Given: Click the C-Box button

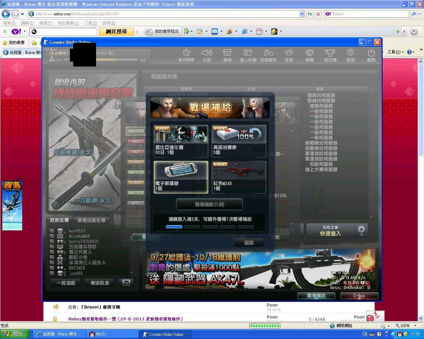Looking at the screenshot, I should [359, 296].
